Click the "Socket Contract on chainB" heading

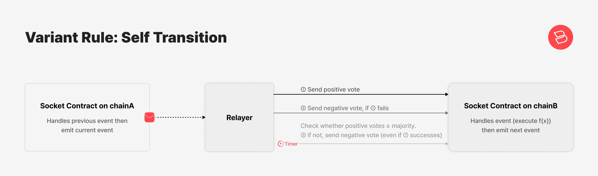(x=511, y=106)
